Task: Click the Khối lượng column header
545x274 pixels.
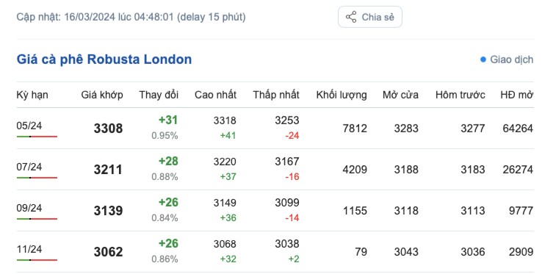Action: coord(342,95)
